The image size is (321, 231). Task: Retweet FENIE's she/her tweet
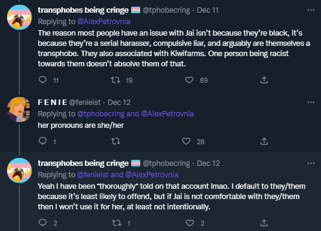[x=115, y=141]
